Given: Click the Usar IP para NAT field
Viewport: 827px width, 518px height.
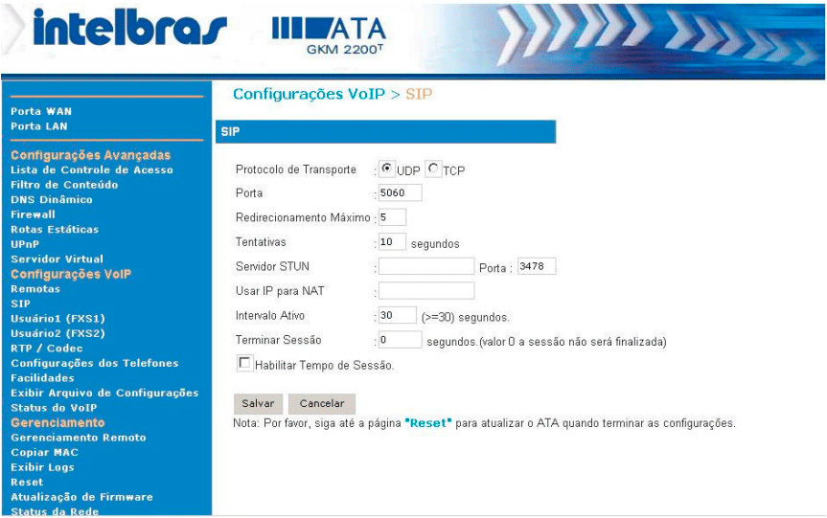Looking at the screenshot, I should pyautogui.click(x=426, y=290).
